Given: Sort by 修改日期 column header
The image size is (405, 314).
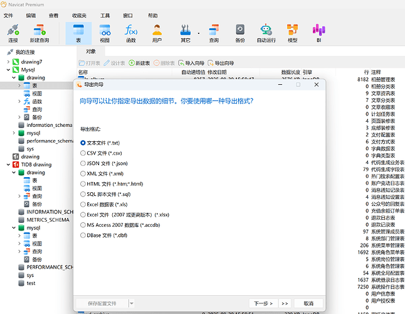Looking at the screenshot, I should (x=217, y=72).
